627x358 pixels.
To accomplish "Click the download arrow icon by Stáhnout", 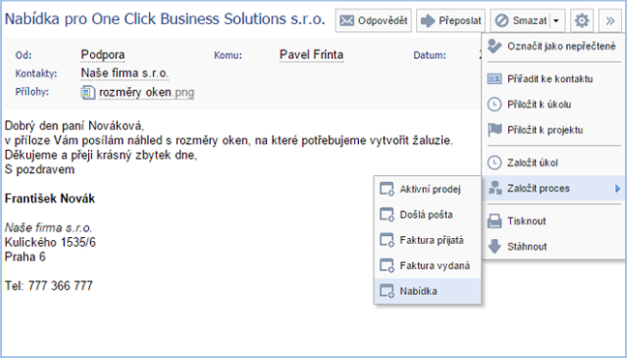I will [x=494, y=247].
